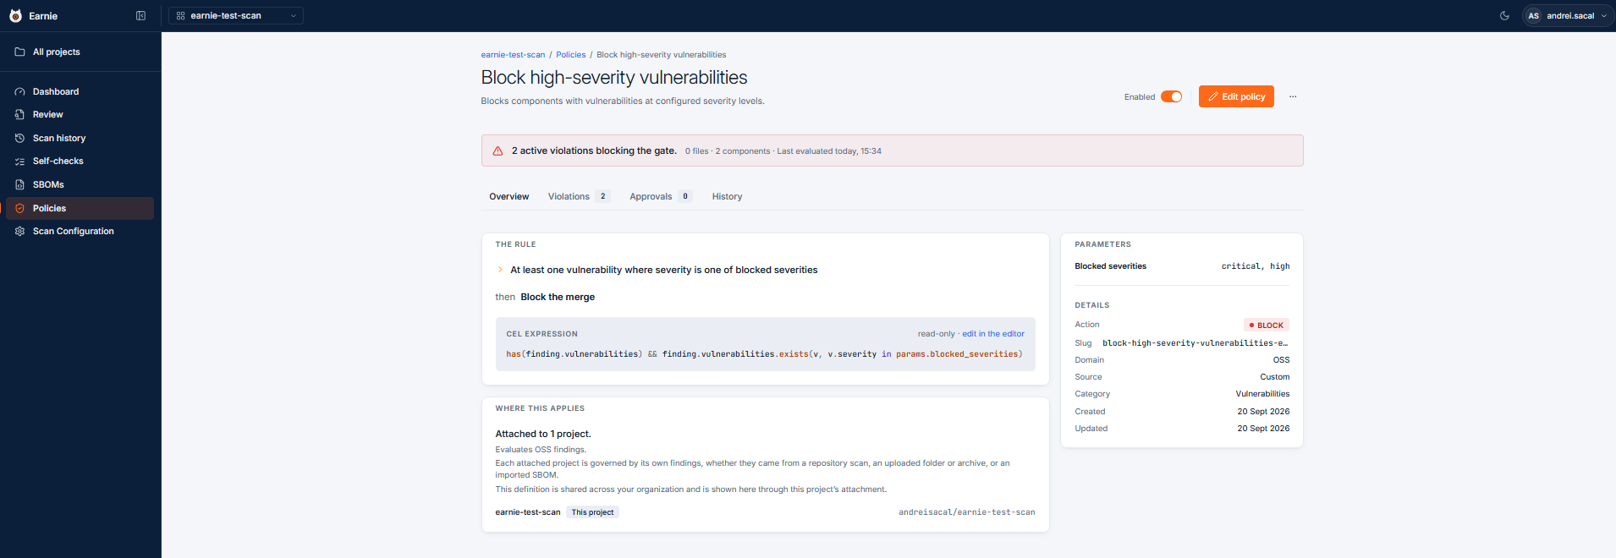This screenshot has width=1616, height=558.
Task: Collapse the sidebar with panel icon
Action: point(140,15)
